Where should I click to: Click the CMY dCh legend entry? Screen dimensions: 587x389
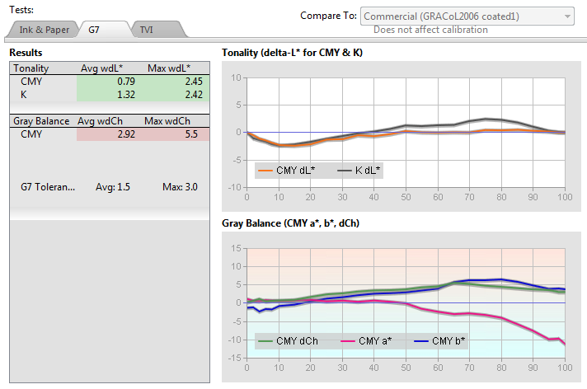coord(289,341)
